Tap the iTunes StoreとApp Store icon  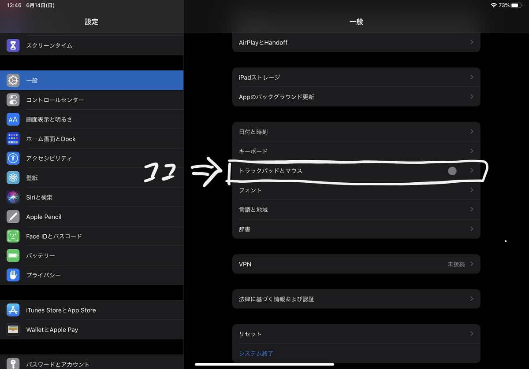pos(13,310)
